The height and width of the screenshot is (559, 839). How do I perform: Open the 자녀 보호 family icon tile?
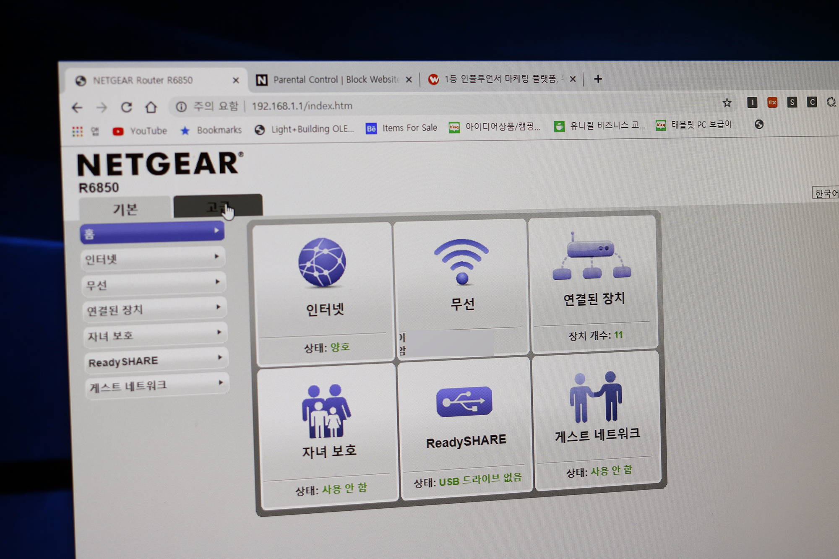(326, 412)
